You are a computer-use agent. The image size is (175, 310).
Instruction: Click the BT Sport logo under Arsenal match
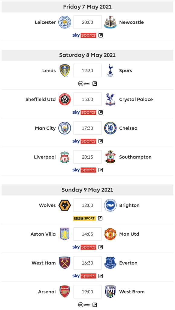[84, 305]
